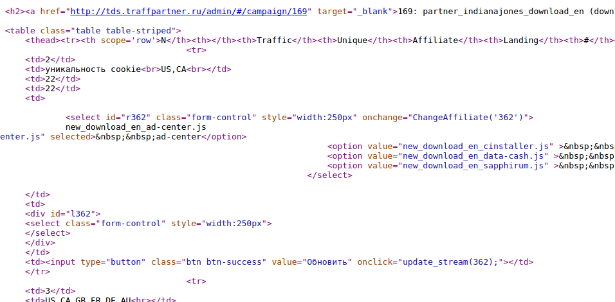Click option value 'new_download_en_sapphirum.js'
The width and height of the screenshot is (615, 302).
point(473,166)
